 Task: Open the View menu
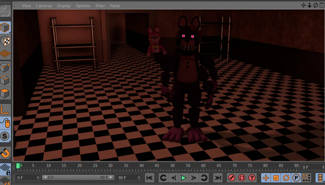[26, 6]
